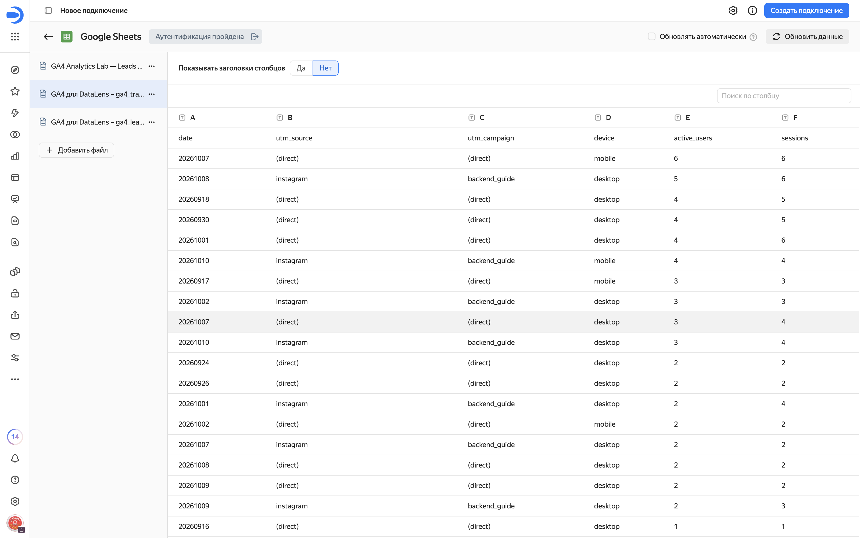
Task: Select 'Да' for showing column headers
Action: (301, 68)
